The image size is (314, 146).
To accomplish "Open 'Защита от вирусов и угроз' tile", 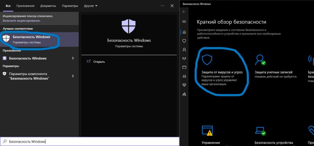I will [222, 70].
